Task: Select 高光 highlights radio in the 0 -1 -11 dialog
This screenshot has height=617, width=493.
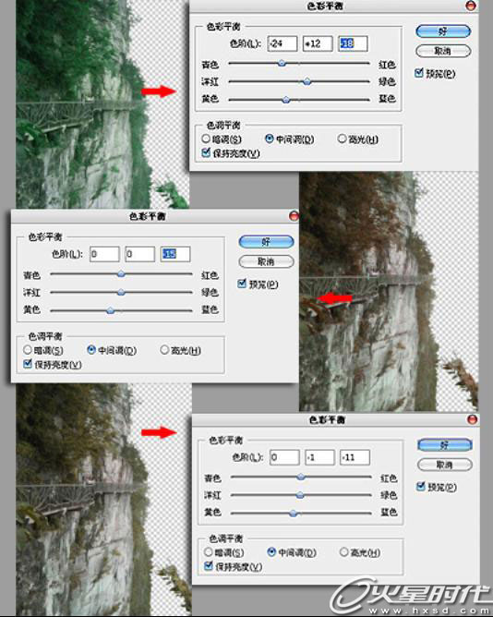Action: pyautogui.click(x=343, y=552)
